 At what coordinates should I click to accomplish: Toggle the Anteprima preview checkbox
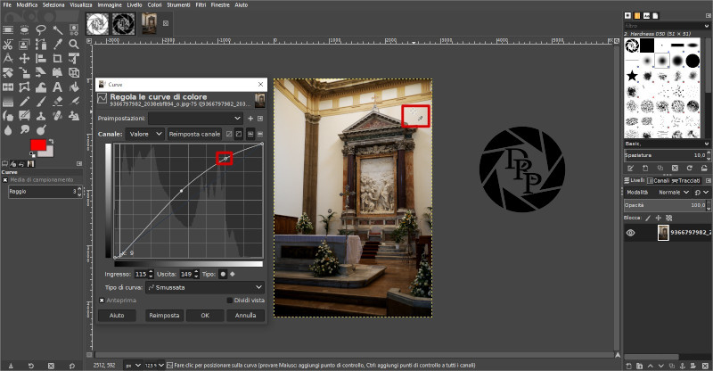[x=102, y=301]
